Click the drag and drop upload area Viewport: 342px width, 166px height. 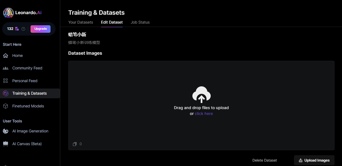coord(201,105)
